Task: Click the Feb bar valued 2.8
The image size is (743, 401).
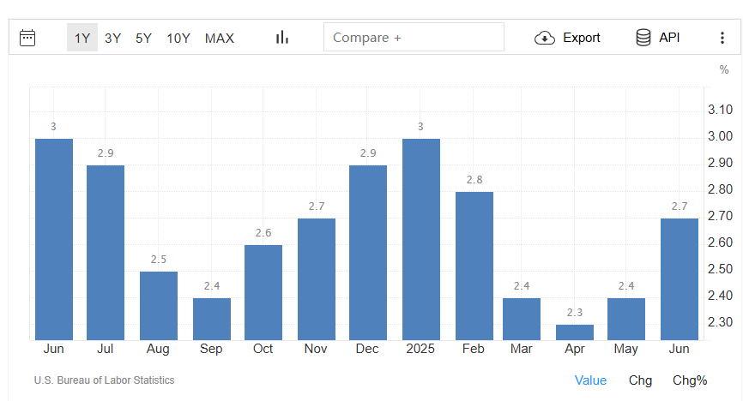Action: pos(474,266)
